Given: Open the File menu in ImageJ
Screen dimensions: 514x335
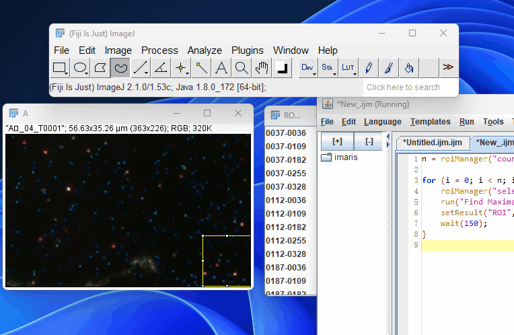Looking at the screenshot, I should coord(61,50).
